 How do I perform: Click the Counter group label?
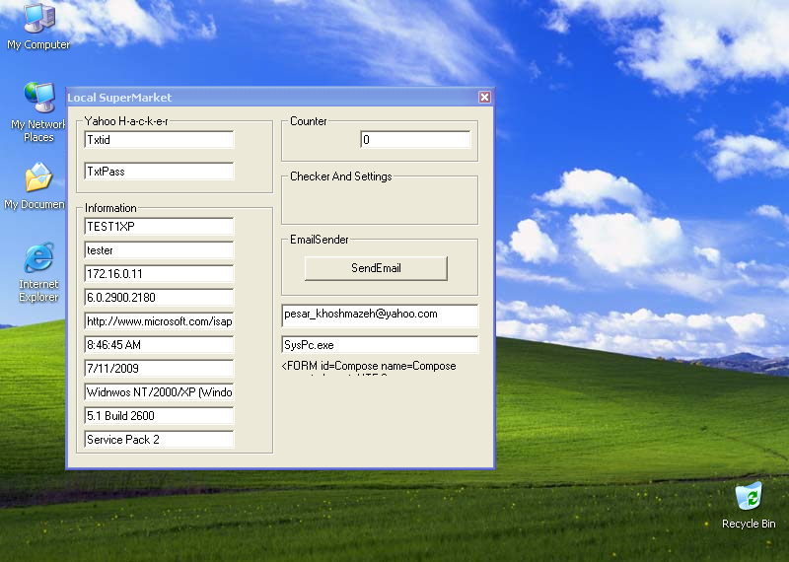[308, 121]
